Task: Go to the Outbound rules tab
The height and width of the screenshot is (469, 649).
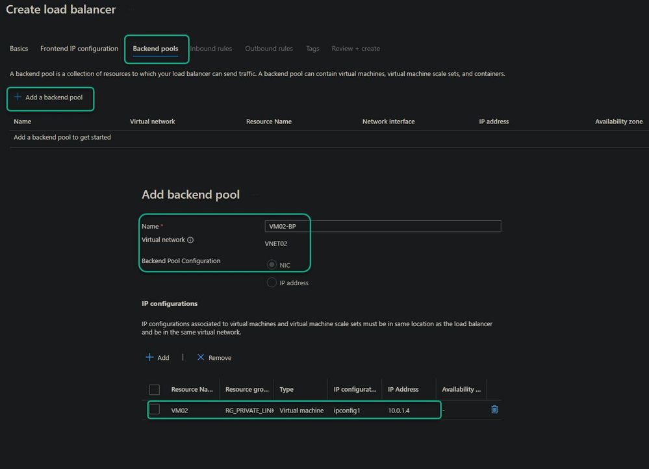Action: tap(269, 49)
